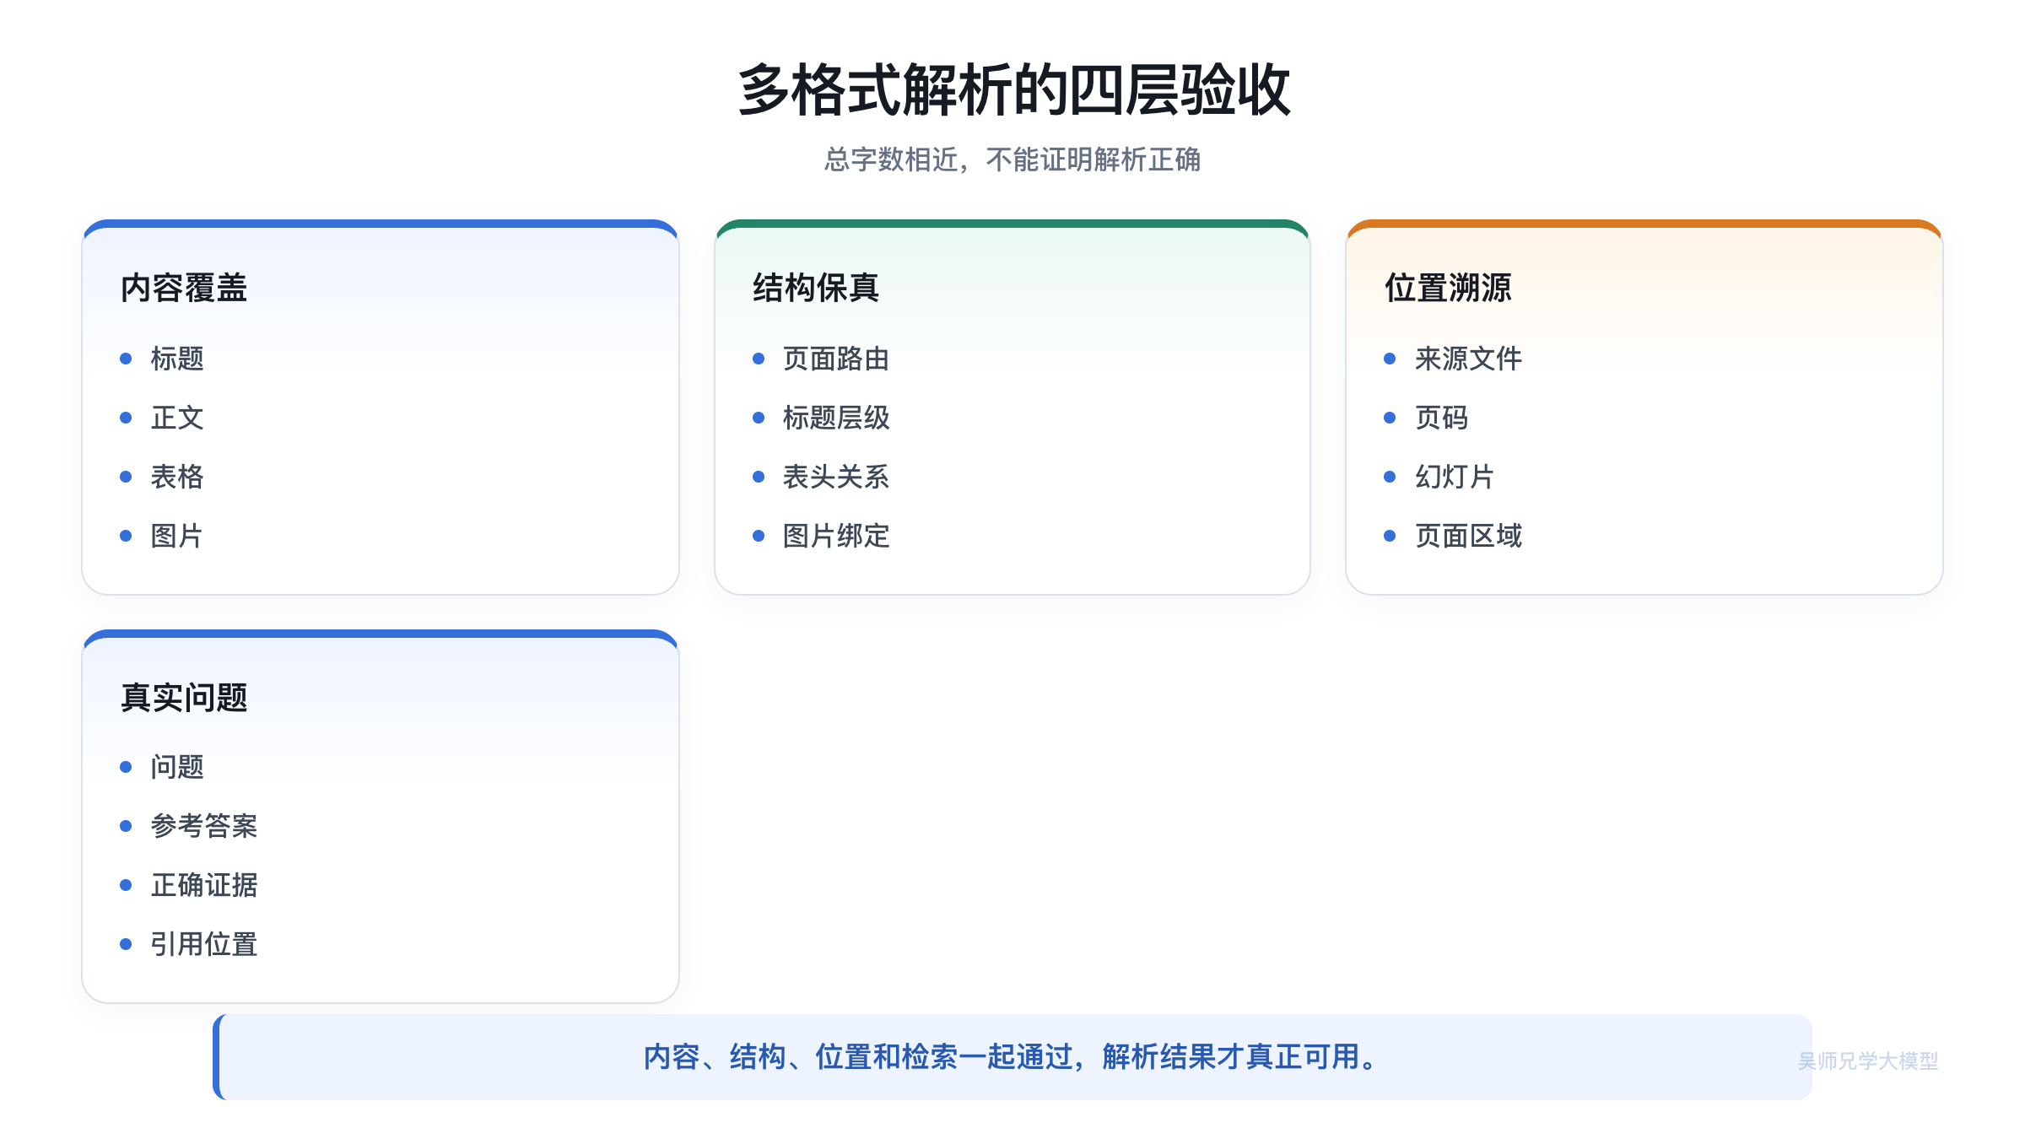The image size is (2025, 1139).
Task: Select the 内容覆盖 card heading
Action: click(x=184, y=288)
